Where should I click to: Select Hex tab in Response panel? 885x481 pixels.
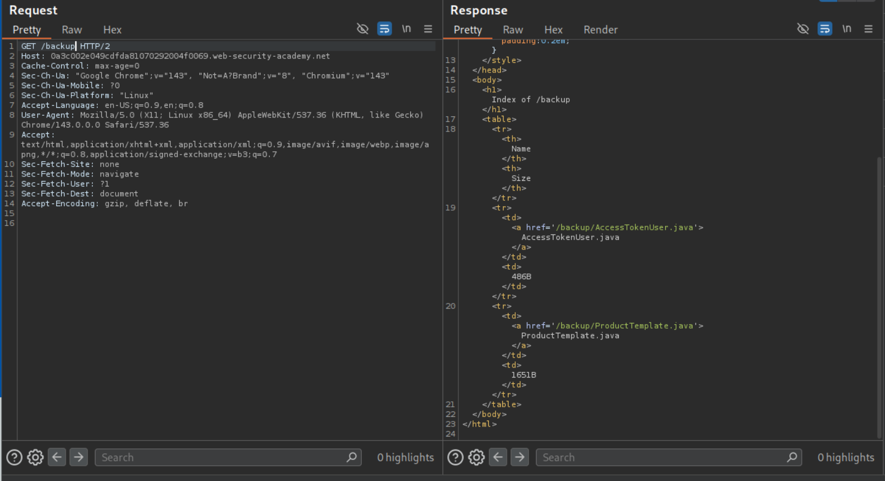553,30
